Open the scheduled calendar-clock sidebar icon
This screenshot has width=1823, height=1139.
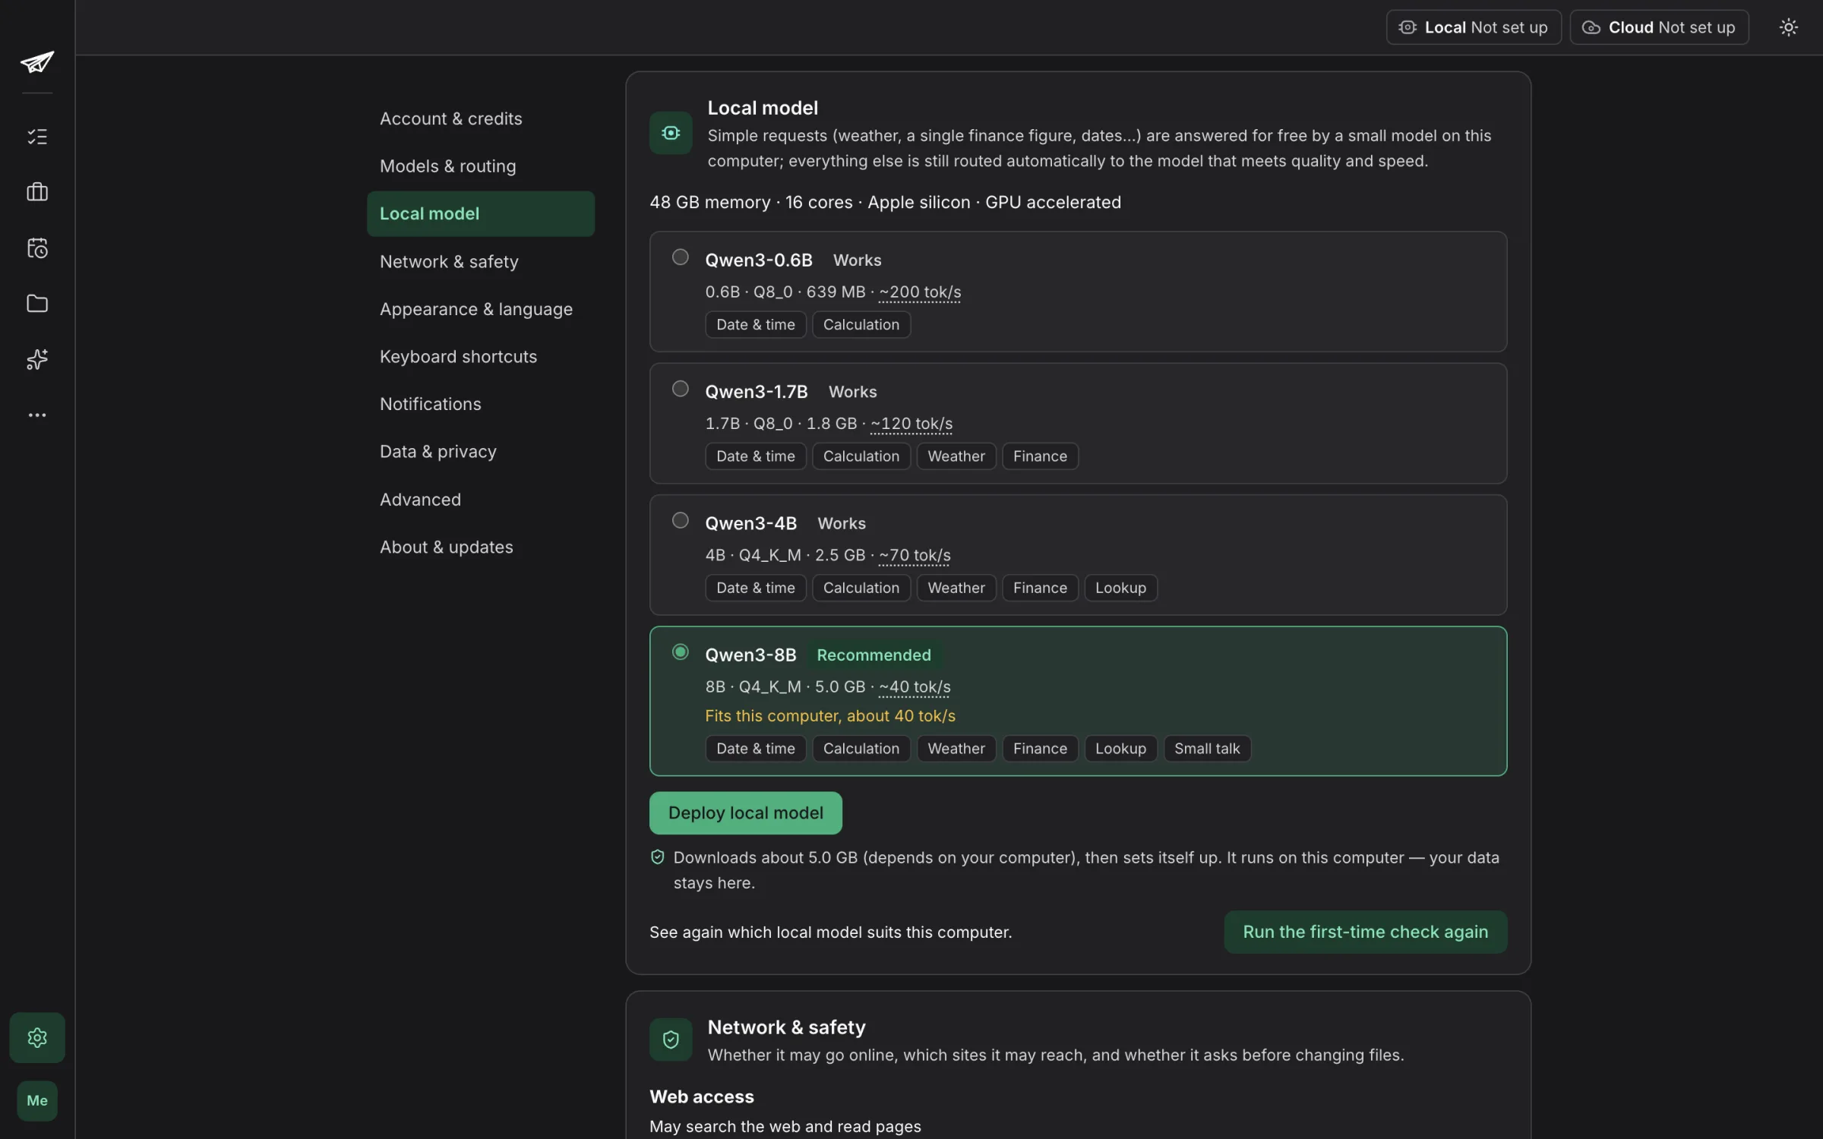tap(36, 248)
